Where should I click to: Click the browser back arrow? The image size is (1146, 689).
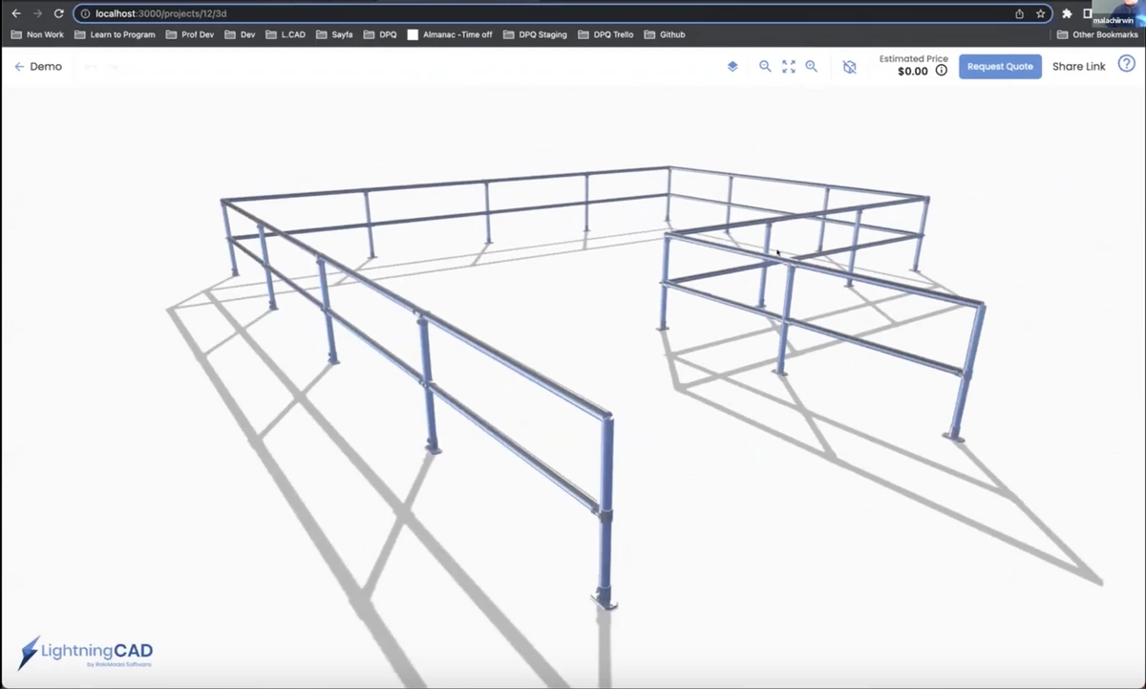[x=15, y=13]
